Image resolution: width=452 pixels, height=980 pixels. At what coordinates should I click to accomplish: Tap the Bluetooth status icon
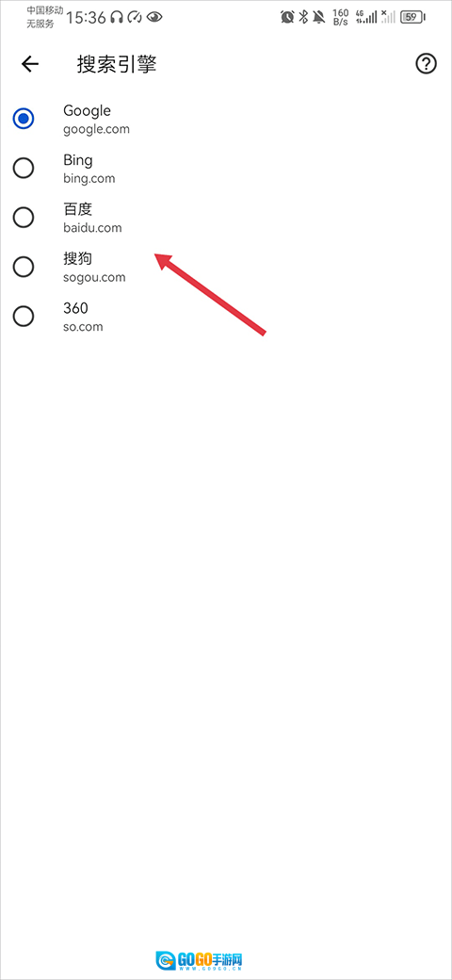click(303, 18)
